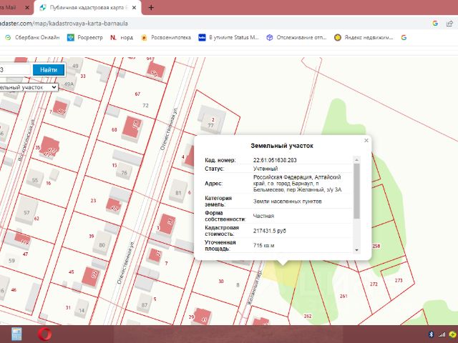
Task: Open the Яндекс недвижим... bookmark
Action: 366,37
